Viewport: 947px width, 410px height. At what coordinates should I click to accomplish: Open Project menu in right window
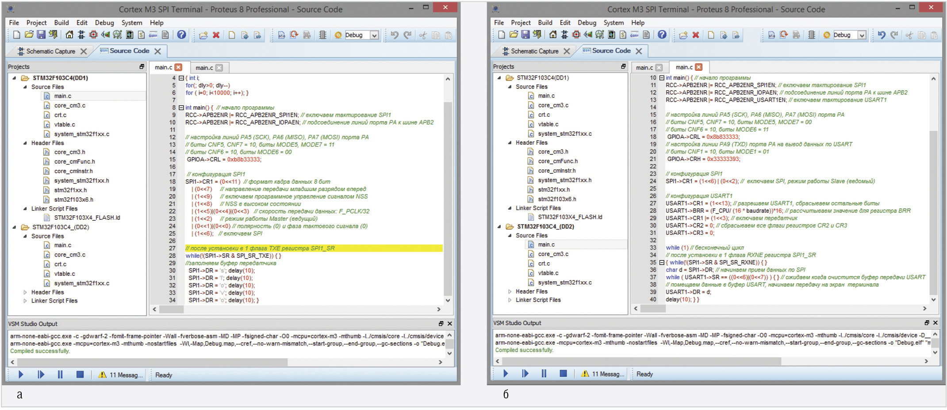(x=521, y=23)
